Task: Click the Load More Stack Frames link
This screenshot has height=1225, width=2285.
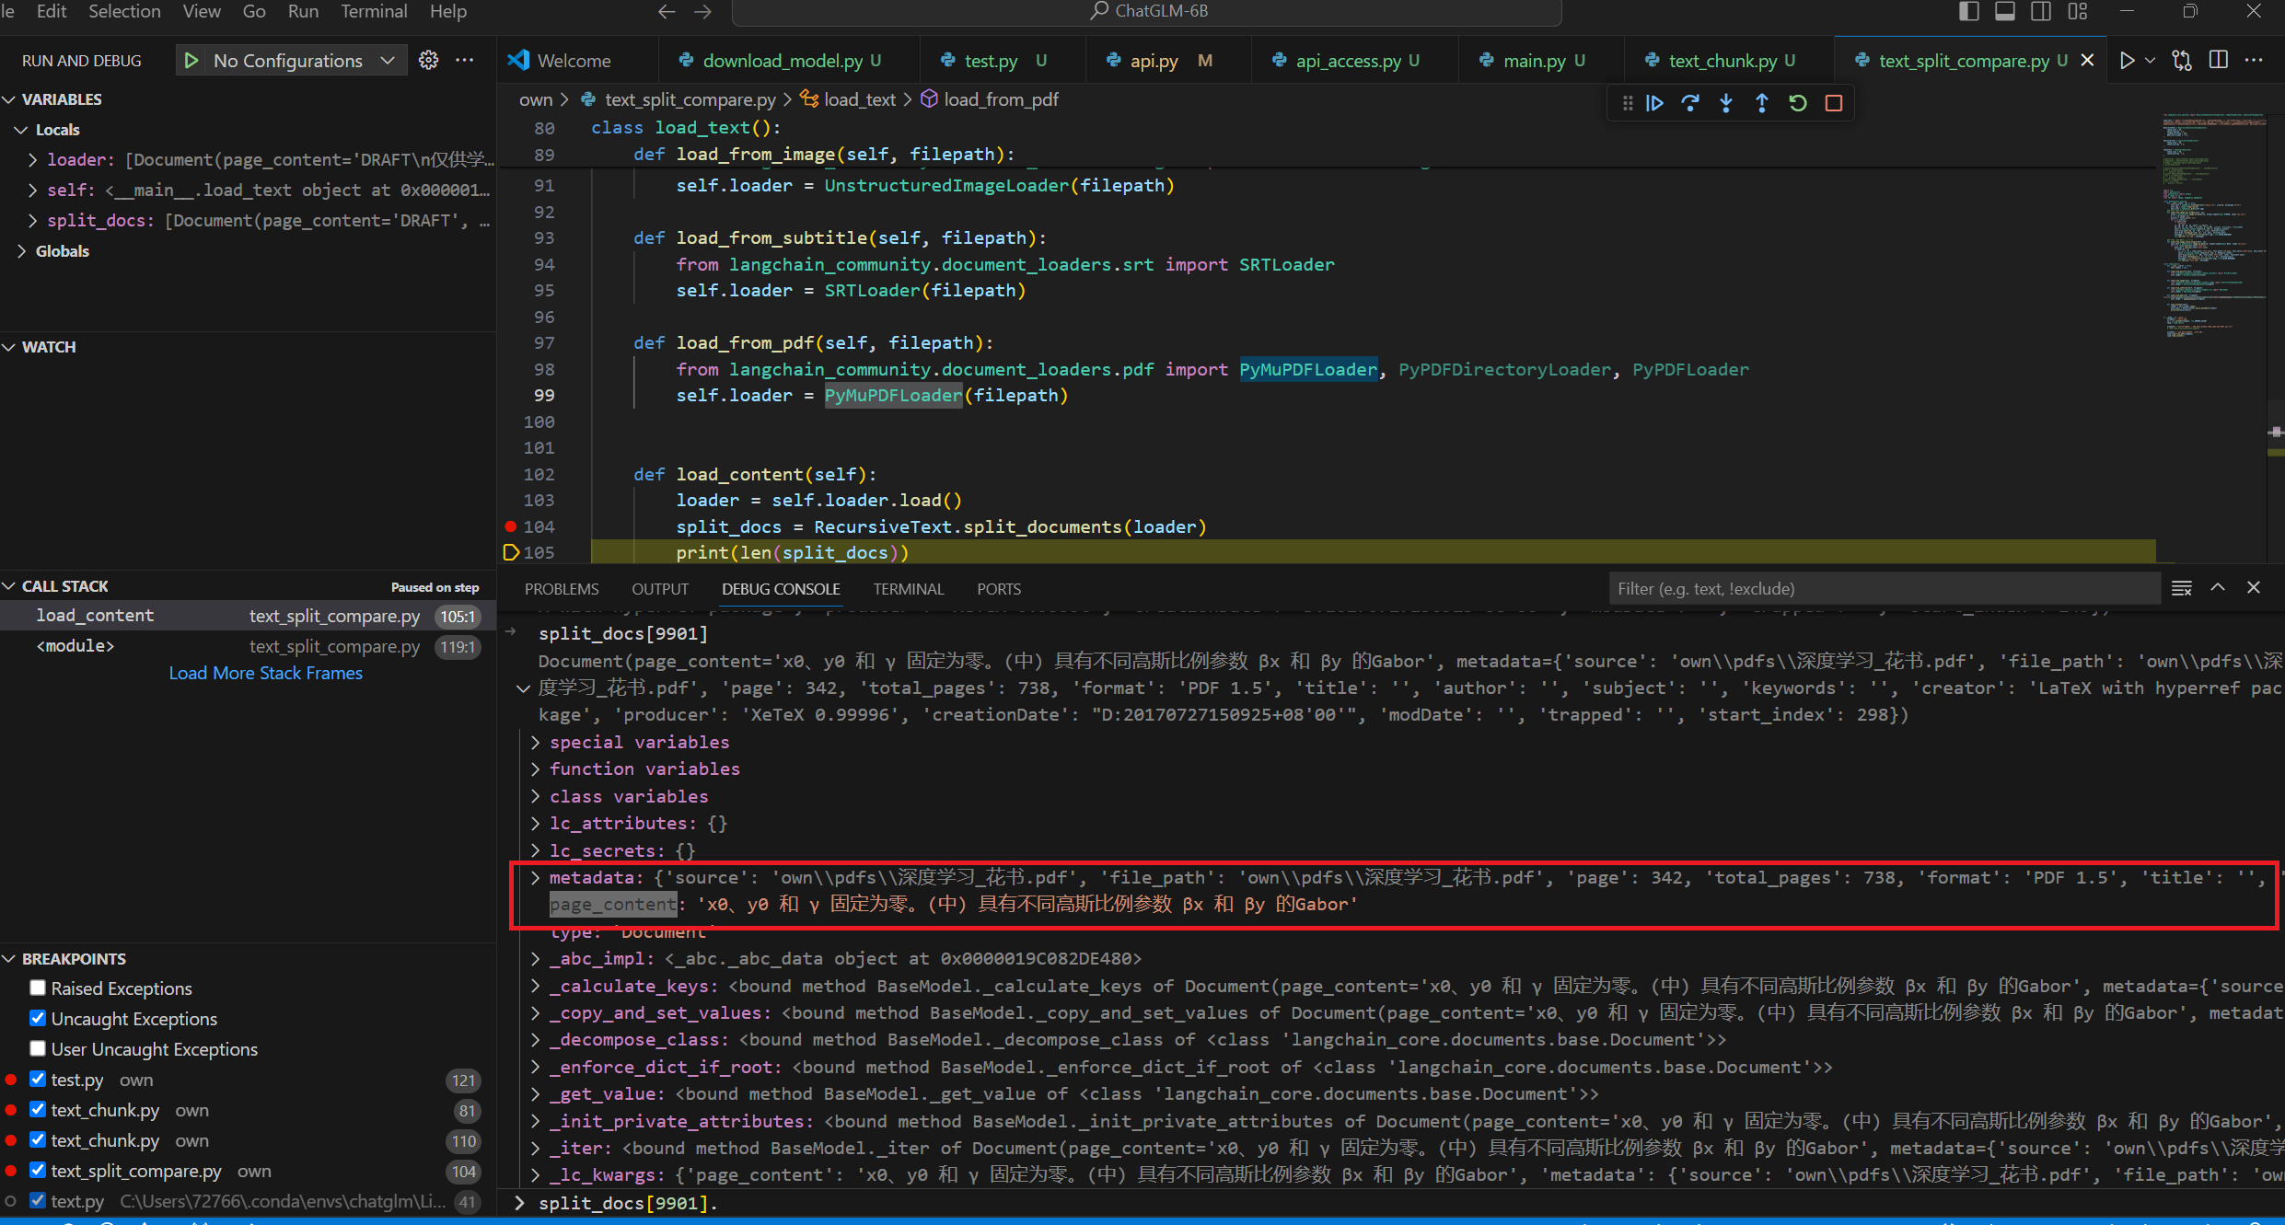Action: tap(265, 673)
